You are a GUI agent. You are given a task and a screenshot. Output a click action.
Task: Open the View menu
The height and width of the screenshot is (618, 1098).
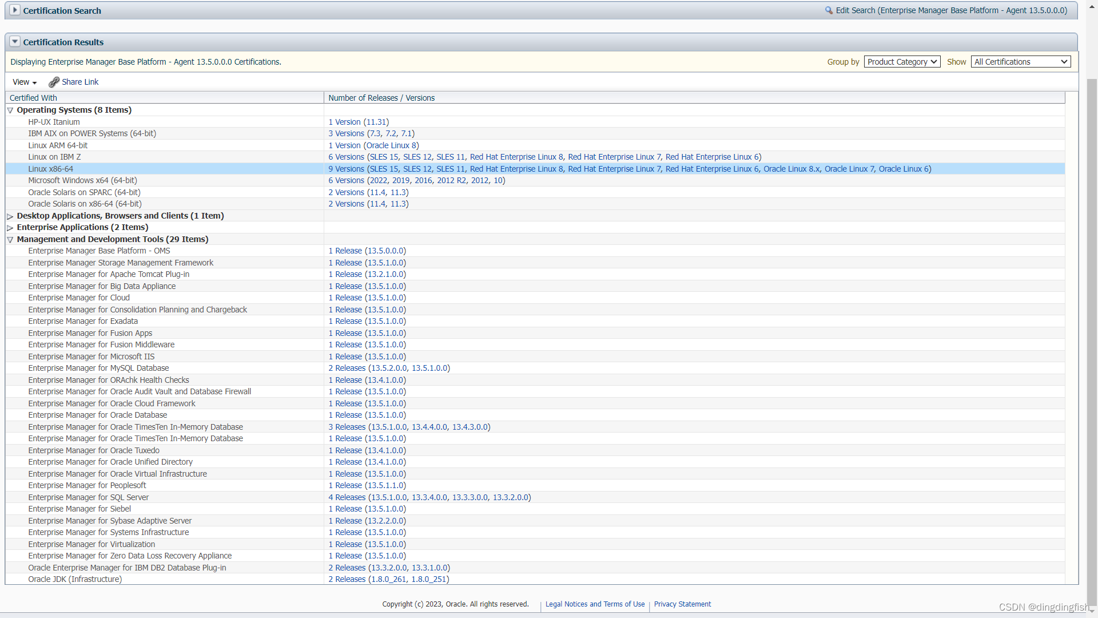pyautogui.click(x=25, y=82)
